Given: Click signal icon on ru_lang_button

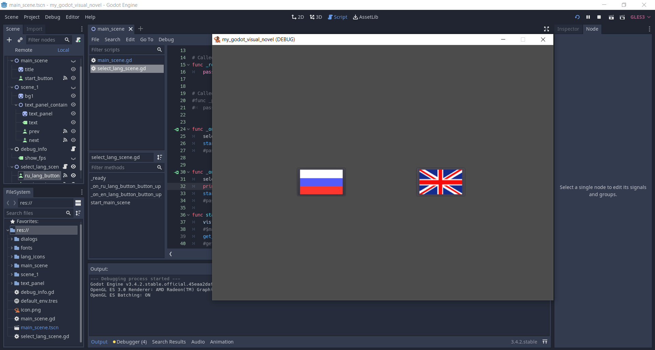Looking at the screenshot, I should [x=65, y=176].
